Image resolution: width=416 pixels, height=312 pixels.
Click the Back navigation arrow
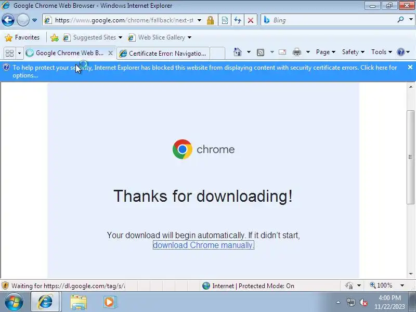8,20
